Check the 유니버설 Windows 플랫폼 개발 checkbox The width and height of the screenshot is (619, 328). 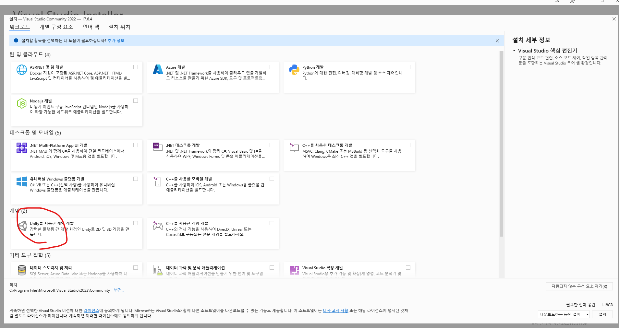pyautogui.click(x=136, y=179)
